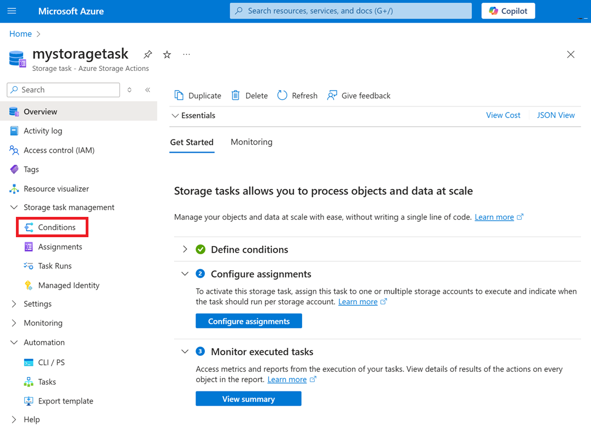Open View Cost link
Screen dimensions: 591x431
click(x=503, y=115)
